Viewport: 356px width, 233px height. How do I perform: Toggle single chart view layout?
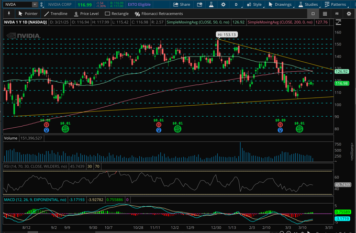(313, 13)
